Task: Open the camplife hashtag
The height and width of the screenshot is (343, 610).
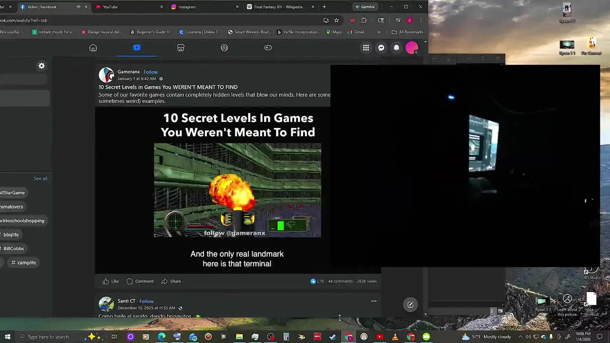Action: click(x=24, y=262)
